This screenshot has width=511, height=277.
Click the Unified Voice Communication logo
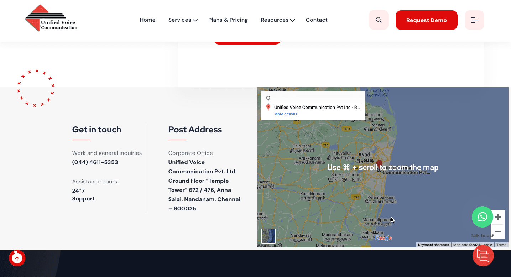(x=51, y=19)
